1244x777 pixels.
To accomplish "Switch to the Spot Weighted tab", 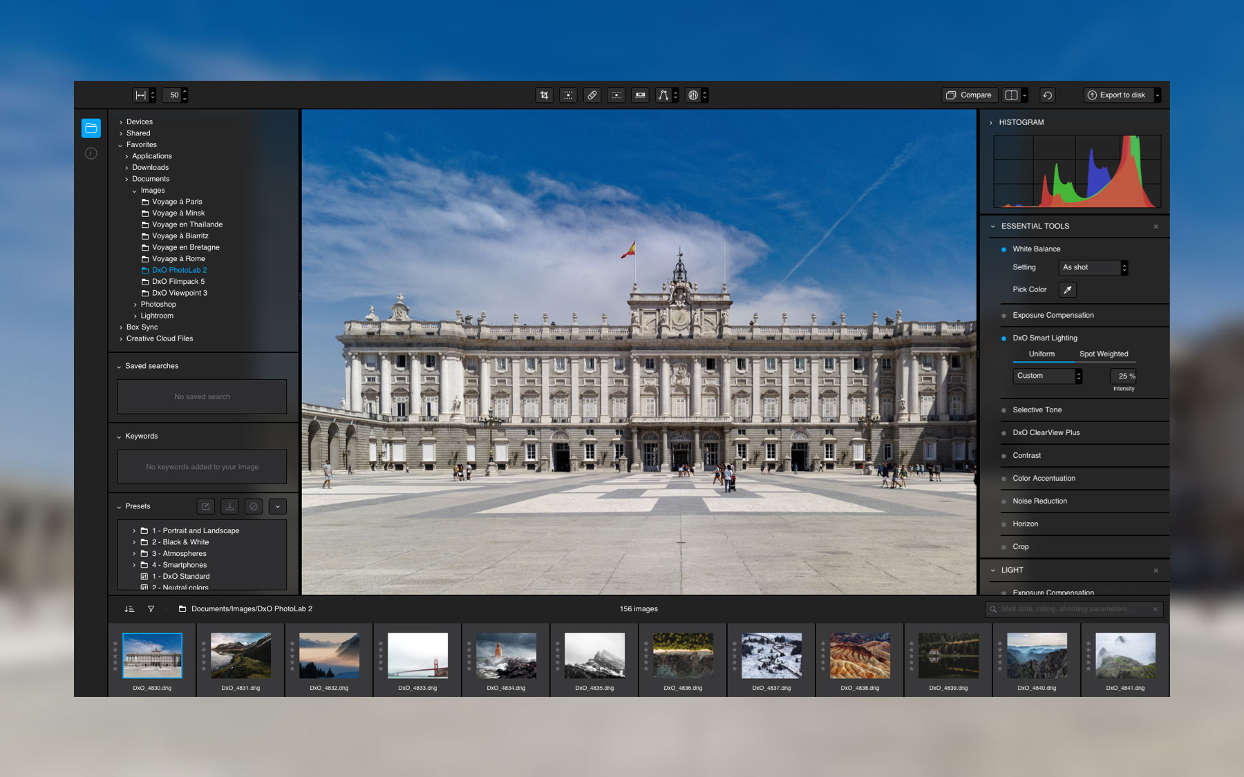I will [x=1104, y=354].
